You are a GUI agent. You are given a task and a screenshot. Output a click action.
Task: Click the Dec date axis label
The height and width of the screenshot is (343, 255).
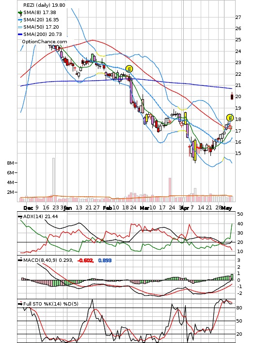(28, 208)
